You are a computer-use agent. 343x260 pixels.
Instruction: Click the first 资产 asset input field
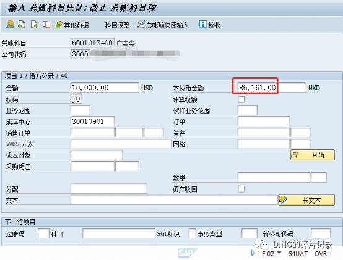pos(264,132)
